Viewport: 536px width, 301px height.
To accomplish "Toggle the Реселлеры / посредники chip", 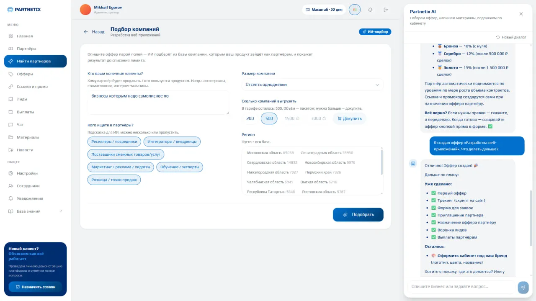I will coord(114,141).
